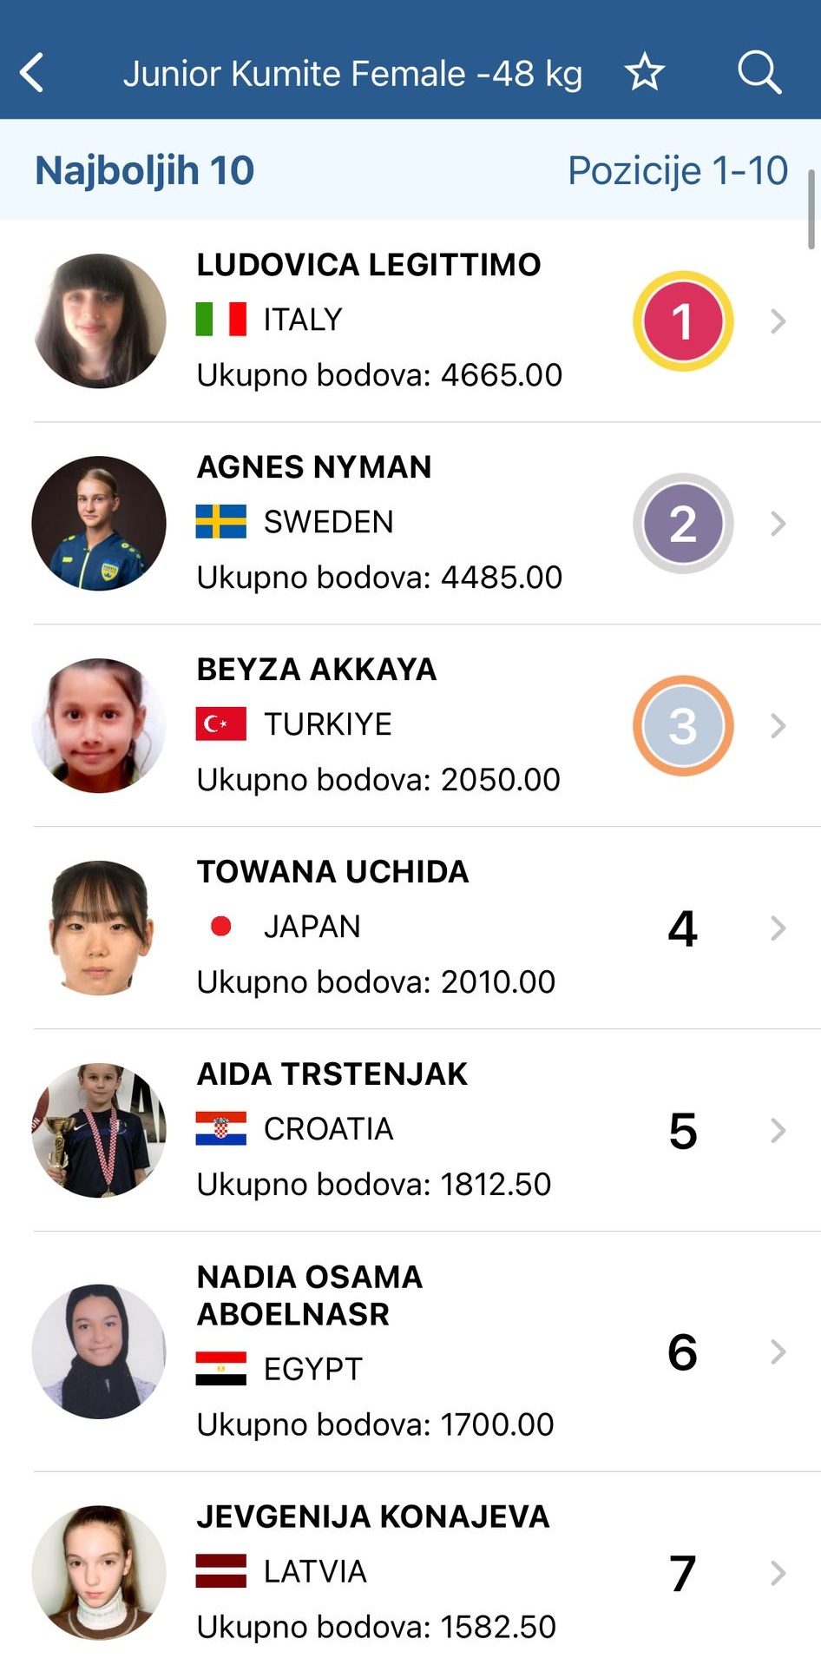This screenshot has width=821, height=1665.
Task: Open search with the magnifier icon
Action: click(759, 72)
